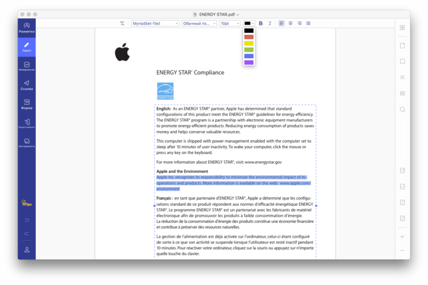Open the outline lines icon
428x285 pixels.
click(402, 78)
